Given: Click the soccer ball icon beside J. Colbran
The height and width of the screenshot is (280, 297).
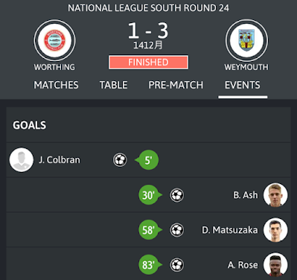Looking at the screenshot, I should click(120, 160).
